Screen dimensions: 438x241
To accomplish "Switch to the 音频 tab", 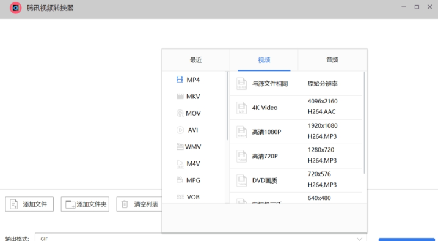I will pyautogui.click(x=332, y=60).
